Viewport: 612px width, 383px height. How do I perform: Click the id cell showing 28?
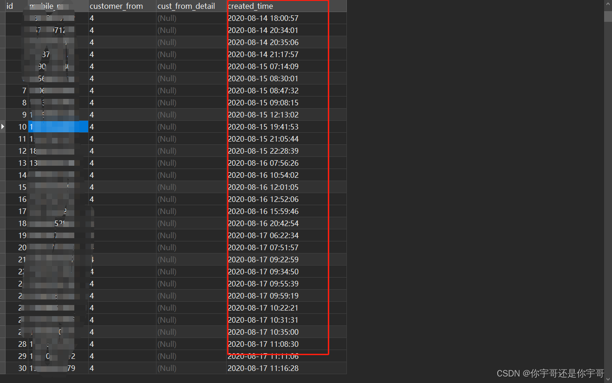(16, 344)
